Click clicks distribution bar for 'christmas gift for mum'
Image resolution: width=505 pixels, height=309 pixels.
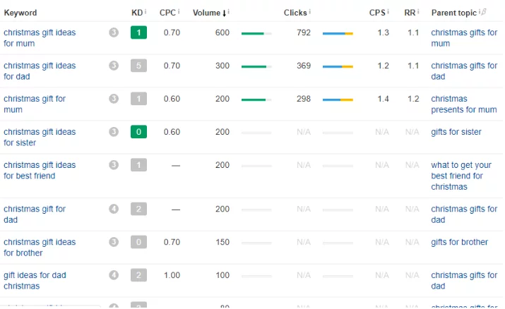tap(338, 99)
